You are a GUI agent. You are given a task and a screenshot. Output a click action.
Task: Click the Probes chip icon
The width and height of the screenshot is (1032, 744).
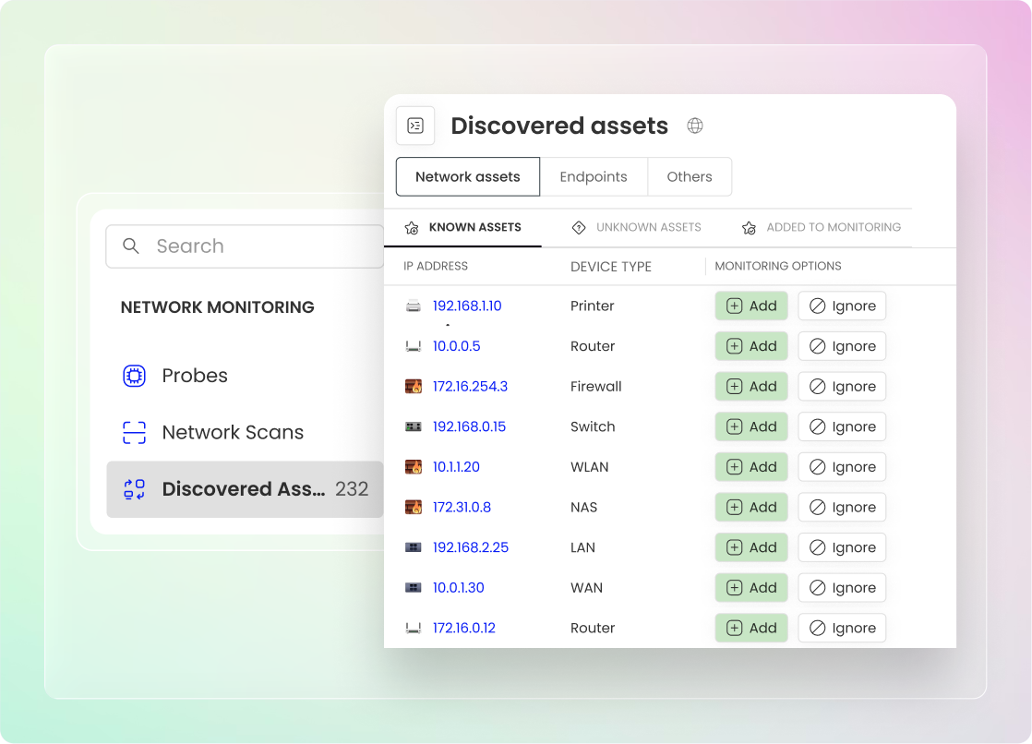(135, 376)
